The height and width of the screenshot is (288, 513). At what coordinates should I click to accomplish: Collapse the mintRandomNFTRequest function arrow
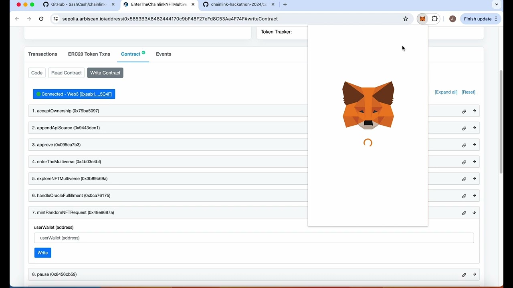pos(474,212)
